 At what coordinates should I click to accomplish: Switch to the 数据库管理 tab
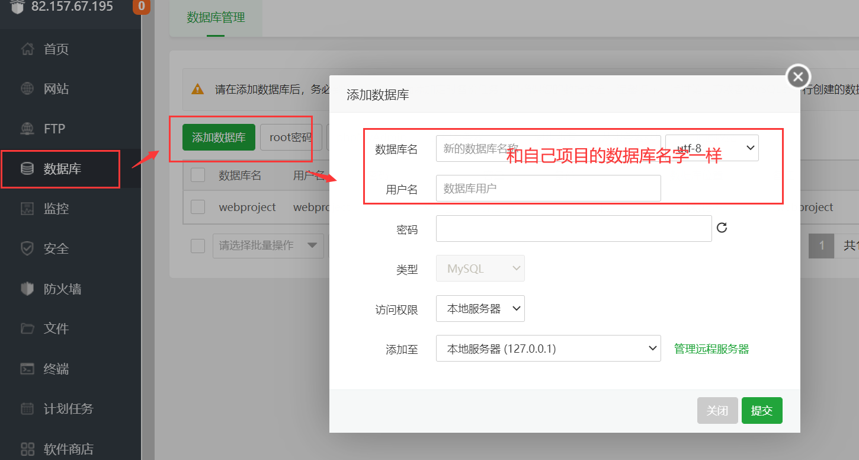[216, 18]
